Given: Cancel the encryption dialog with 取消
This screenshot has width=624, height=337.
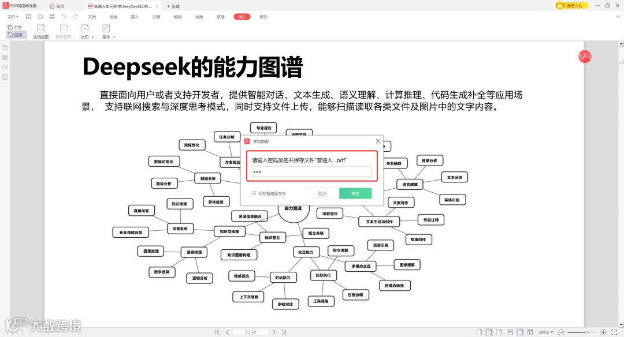Looking at the screenshot, I should [x=322, y=193].
